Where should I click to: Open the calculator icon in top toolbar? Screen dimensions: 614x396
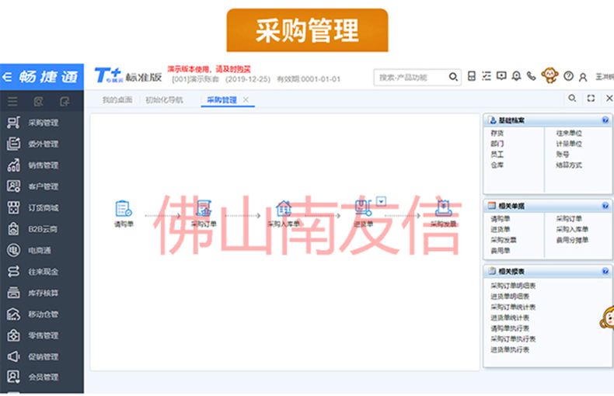(471, 76)
